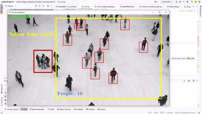Image resolution: width=202 pixels, height=114 pixels.
Task: Click Expand All icon in Project panel
Action: [x=40, y=6]
